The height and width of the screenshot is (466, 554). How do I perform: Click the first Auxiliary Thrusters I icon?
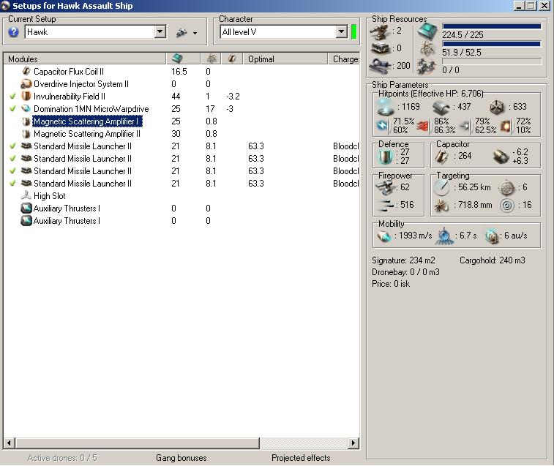point(26,208)
